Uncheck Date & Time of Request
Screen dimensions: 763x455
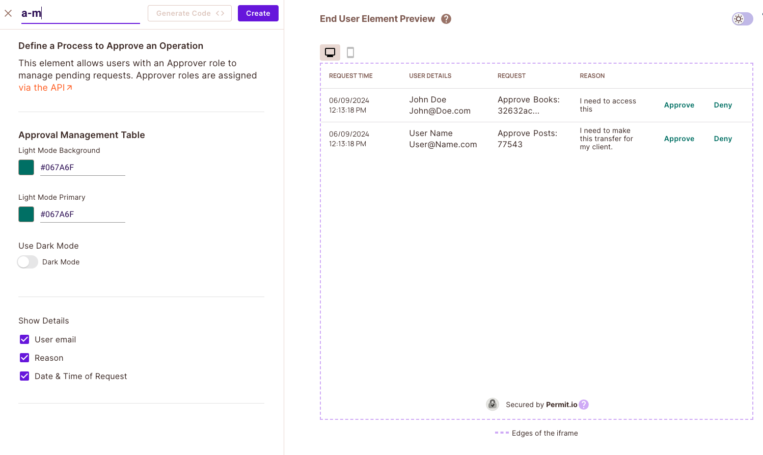tap(24, 376)
